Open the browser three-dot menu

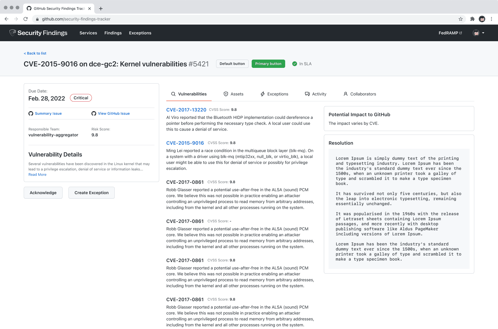(x=491, y=19)
